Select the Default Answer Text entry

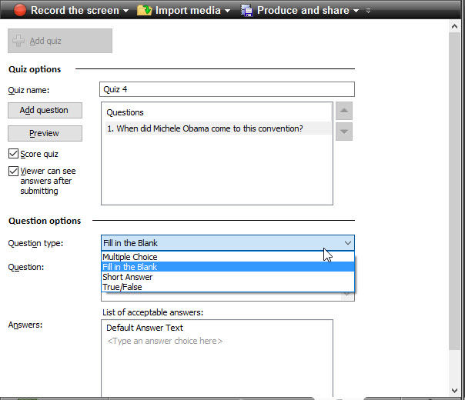[145, 328]
